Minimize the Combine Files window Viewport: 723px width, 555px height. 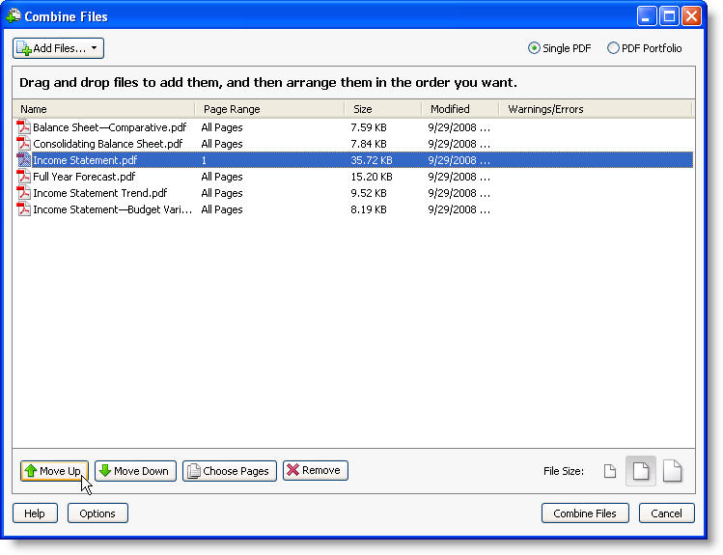[x=647, y=16]
